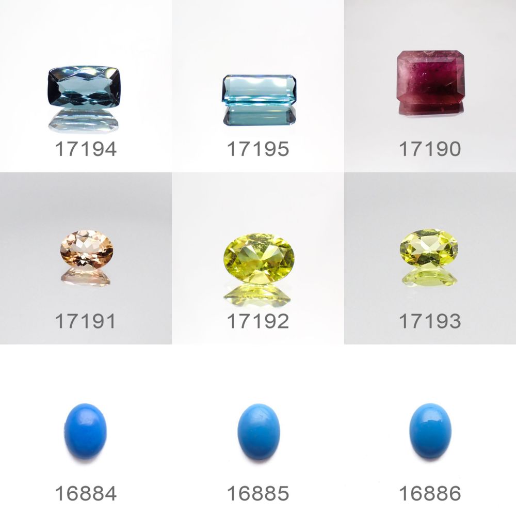Click the item number label 16885
This screenshot has width=516, height=516.
(x=258, y=494)
